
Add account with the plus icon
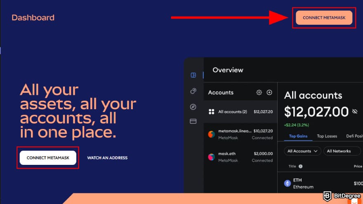pos(269,92)
